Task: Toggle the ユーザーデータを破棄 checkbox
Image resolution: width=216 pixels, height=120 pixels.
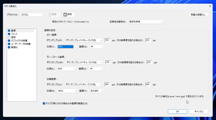Action: click(x=9, y=44)
